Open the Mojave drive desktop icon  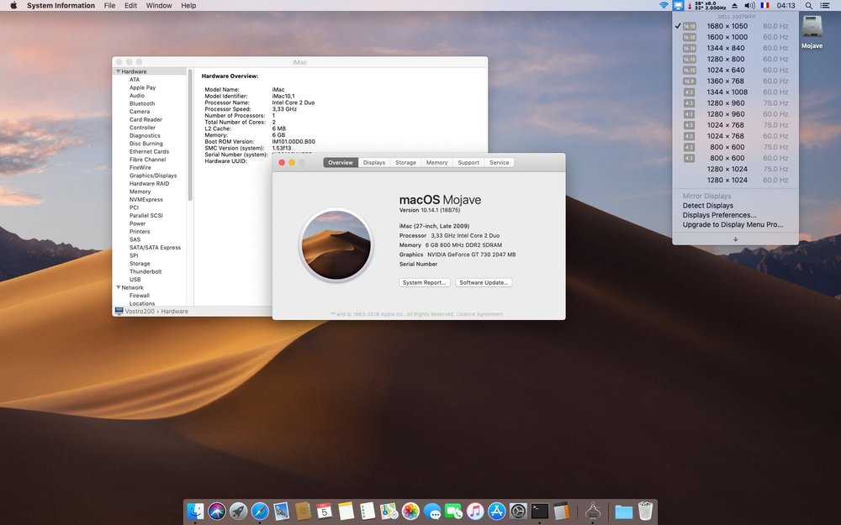812,32
